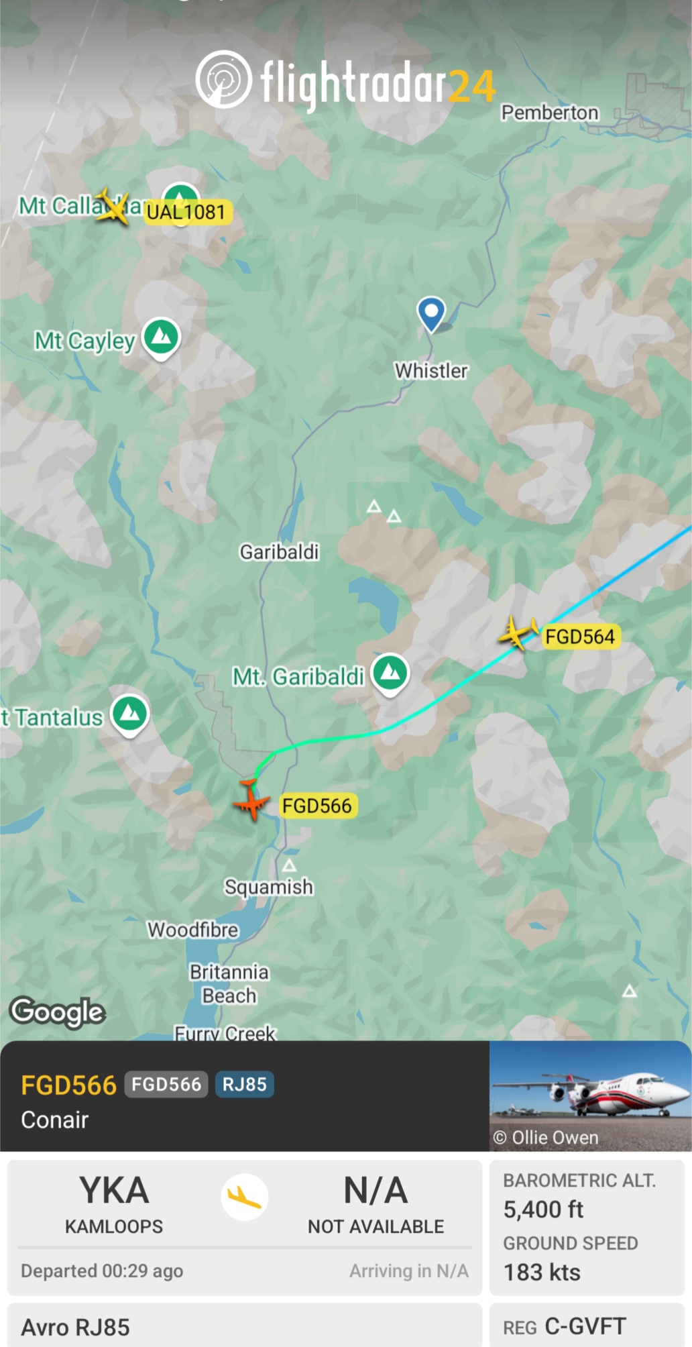Screen dimensions: 692x1347
Task: Tap the flight progress bar
Action: pos(245,1248)
